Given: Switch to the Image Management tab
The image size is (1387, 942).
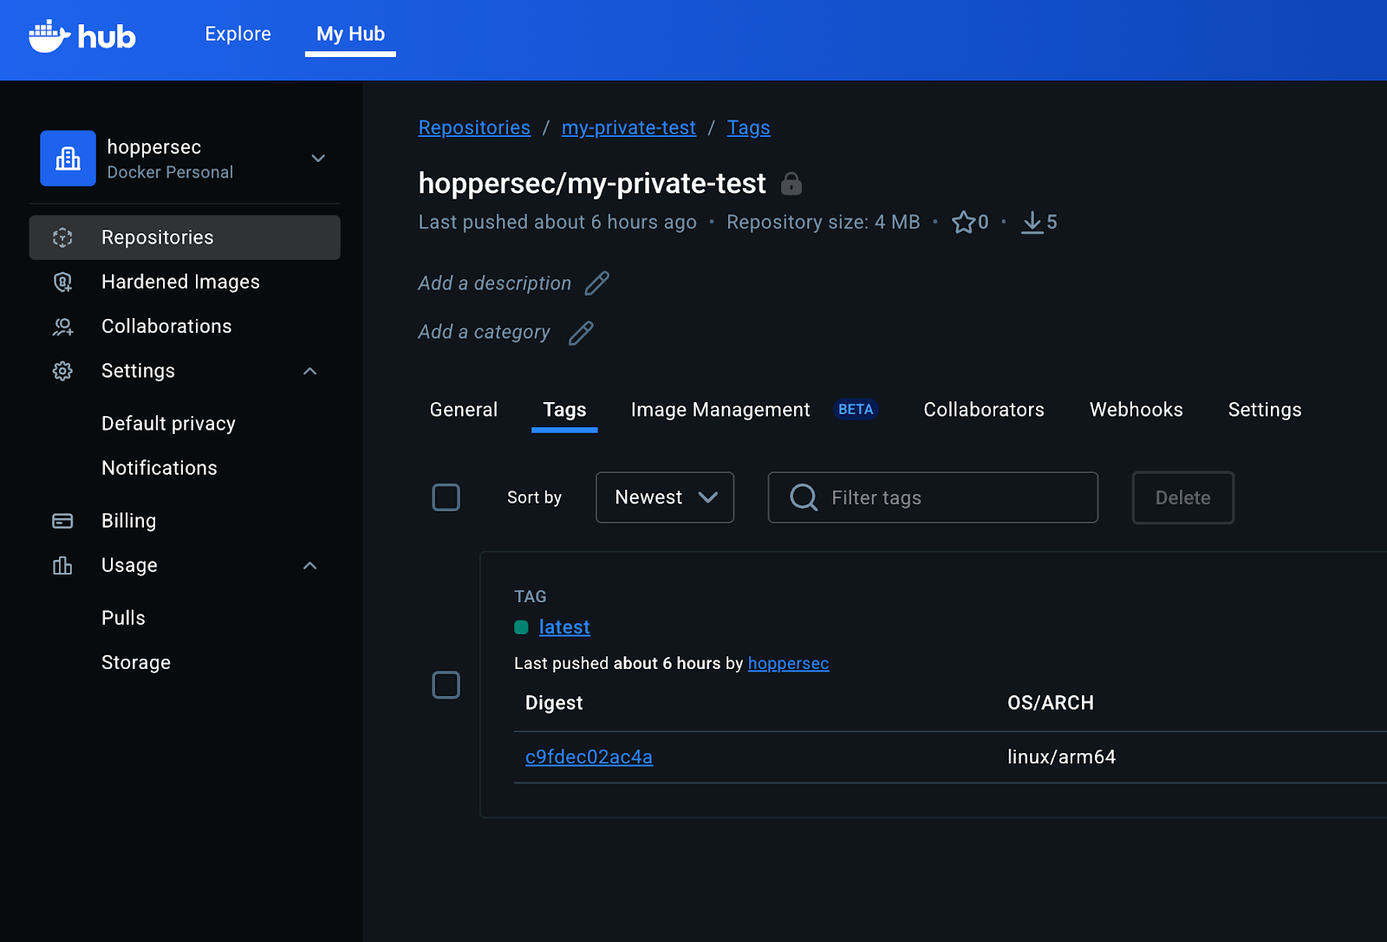Looking at the screenshot, I should pyautogui.click(x=720, y=410).
